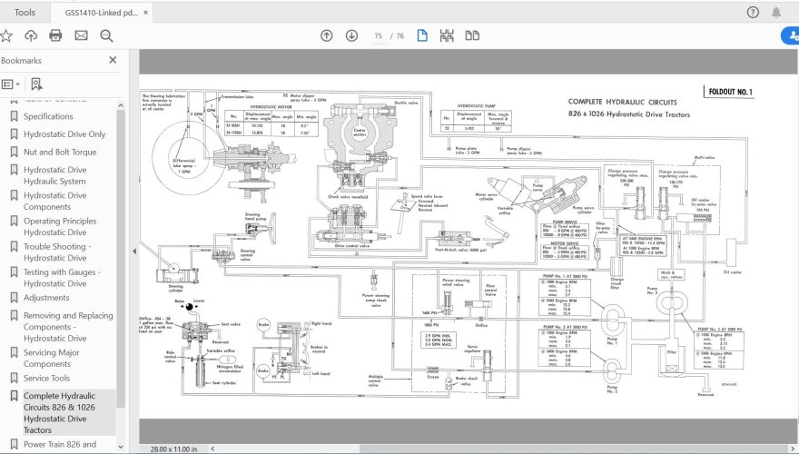
Task: Open the Help question mark icon
Action: [753, 12]
